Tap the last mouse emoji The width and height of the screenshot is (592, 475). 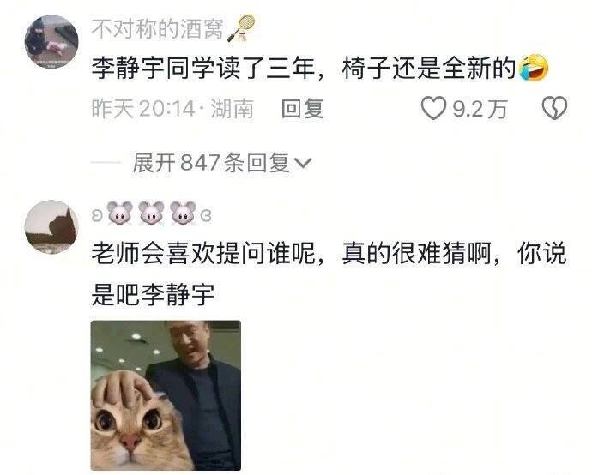coord(183,213)
